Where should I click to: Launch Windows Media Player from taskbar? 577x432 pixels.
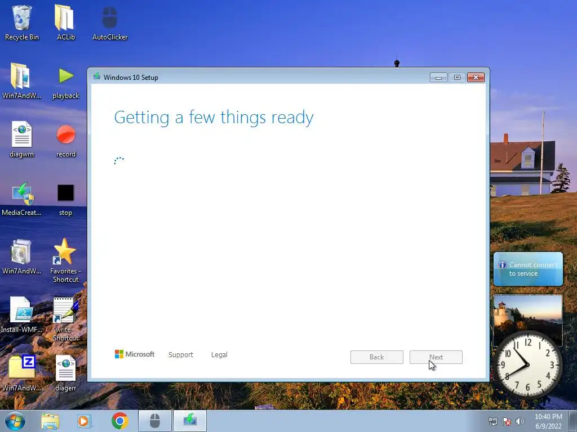point(84,421)
